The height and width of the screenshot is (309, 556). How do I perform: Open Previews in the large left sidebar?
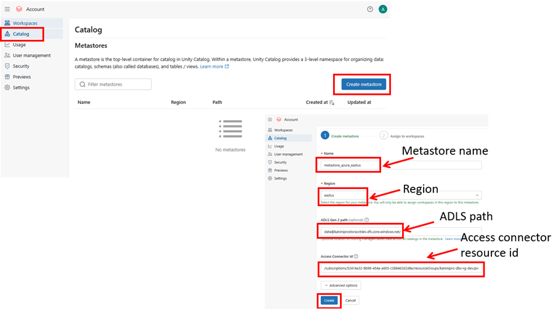pos(22,77)
